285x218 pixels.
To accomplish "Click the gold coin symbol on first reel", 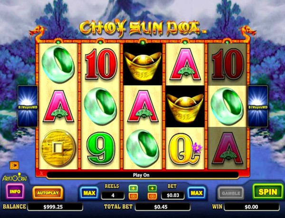I will pyautogui.click(x=58, y=148).
